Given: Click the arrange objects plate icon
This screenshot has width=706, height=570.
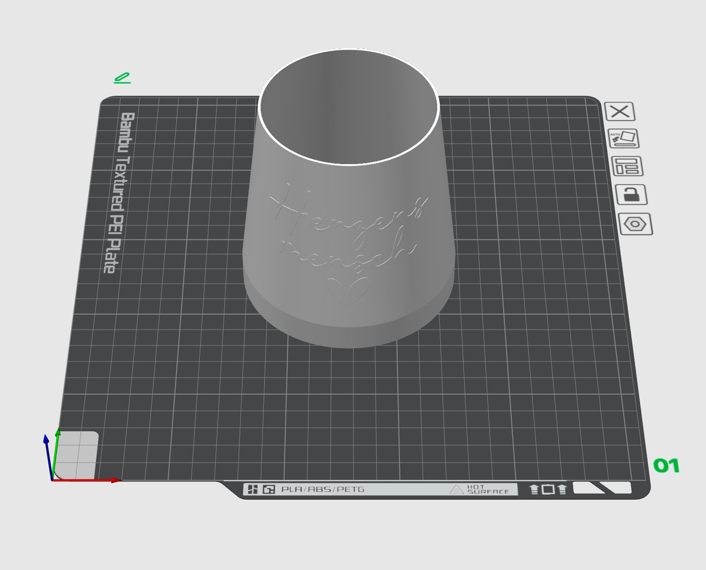Looking at the screenshot, I should pyautogui.click(x=627, y=166).
